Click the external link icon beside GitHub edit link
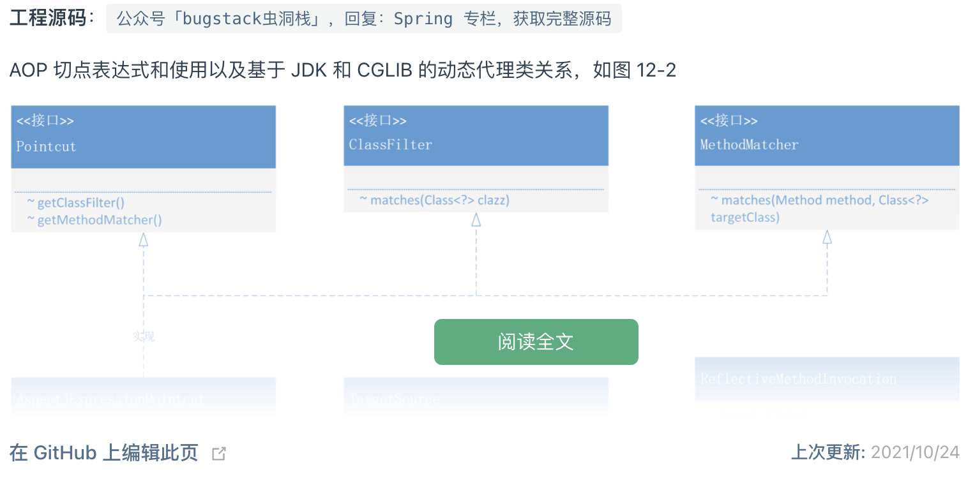 point(219,454)
